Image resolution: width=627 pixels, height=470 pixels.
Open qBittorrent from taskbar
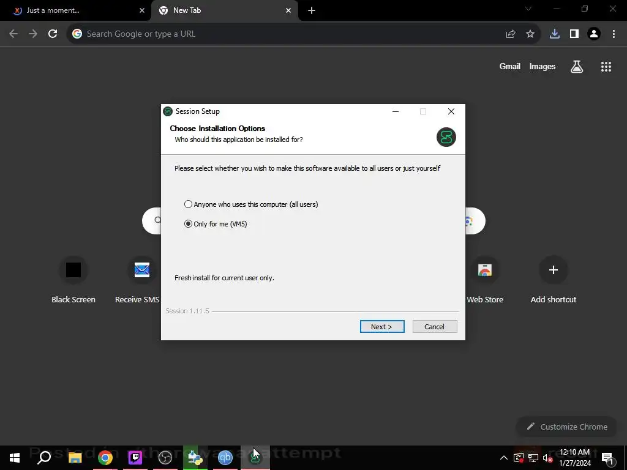225,458
